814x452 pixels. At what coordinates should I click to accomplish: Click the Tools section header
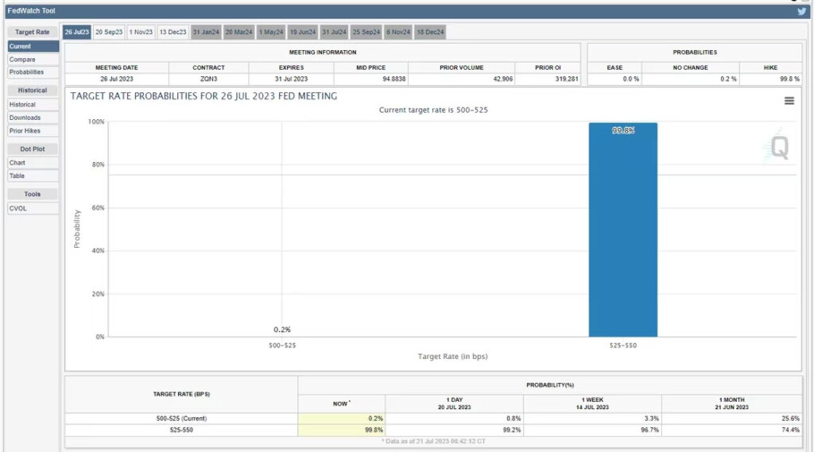tap(32, 194)
